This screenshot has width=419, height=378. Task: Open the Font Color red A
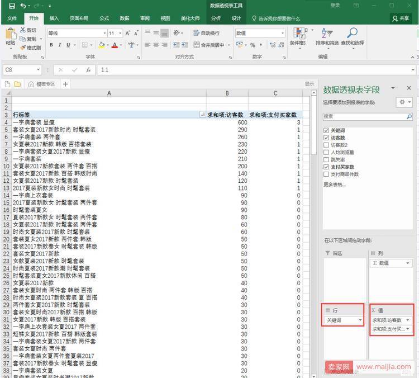click(115, 45)
